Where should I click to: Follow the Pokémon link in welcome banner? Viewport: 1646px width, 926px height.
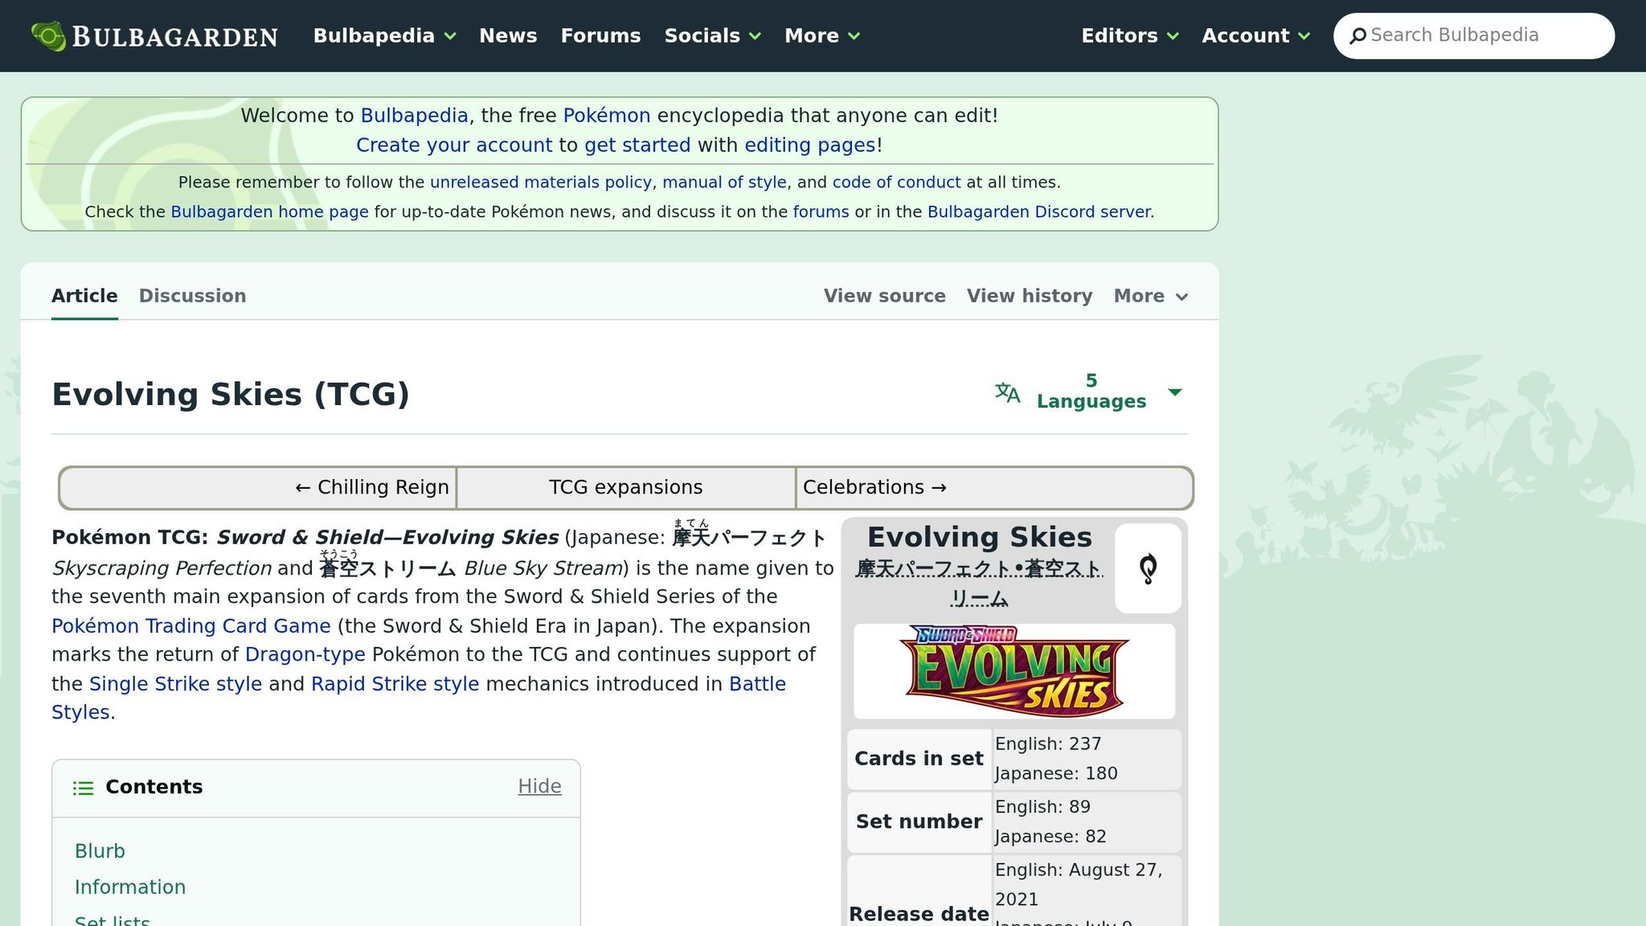[606, 116]
